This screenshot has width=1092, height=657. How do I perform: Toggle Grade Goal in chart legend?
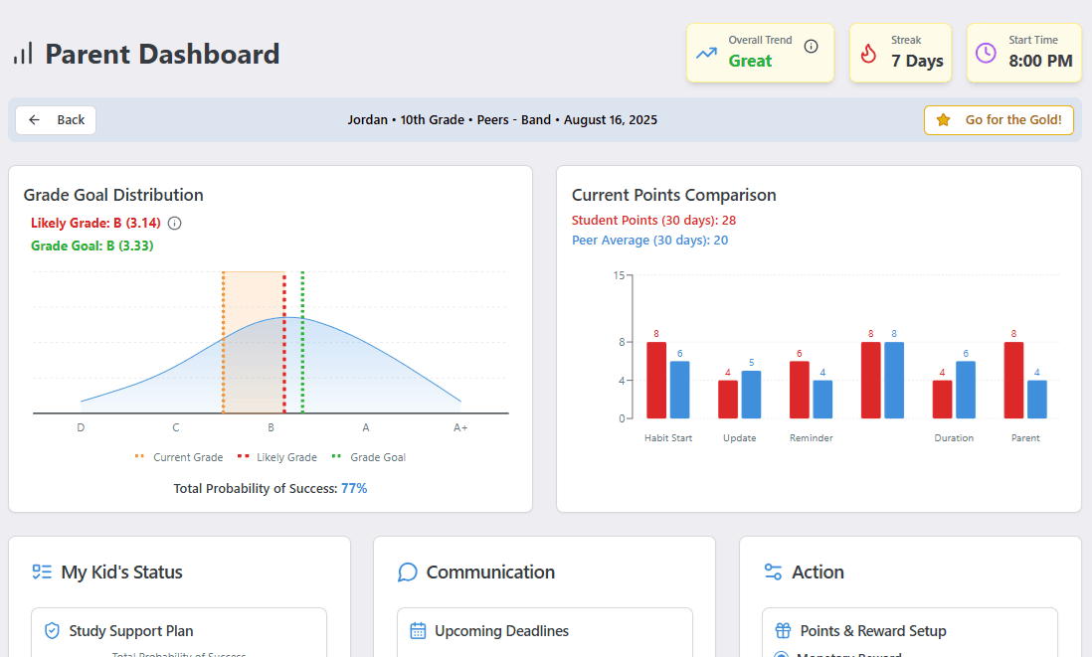pos(369,457)
